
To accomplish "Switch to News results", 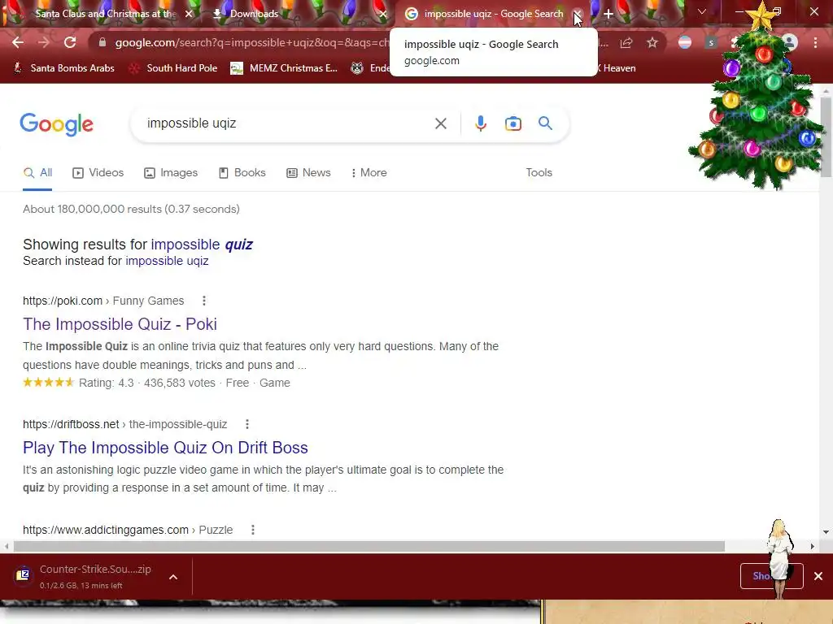I will pyautogui.click(x=308, y=172).
